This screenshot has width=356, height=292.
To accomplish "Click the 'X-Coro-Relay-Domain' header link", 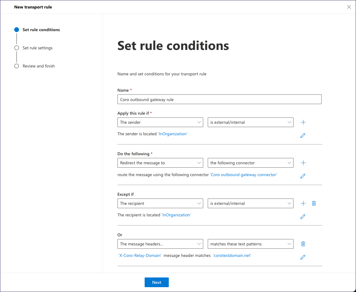I will point(140,255).
